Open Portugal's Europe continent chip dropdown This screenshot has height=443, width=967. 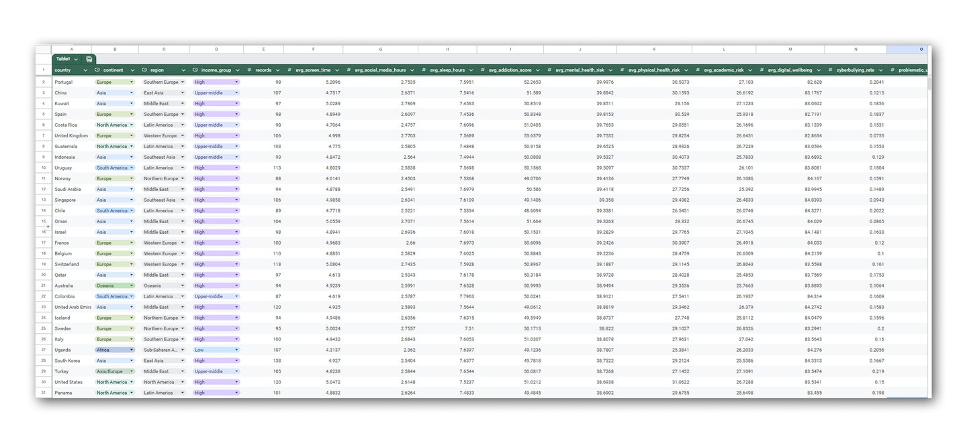115,82
